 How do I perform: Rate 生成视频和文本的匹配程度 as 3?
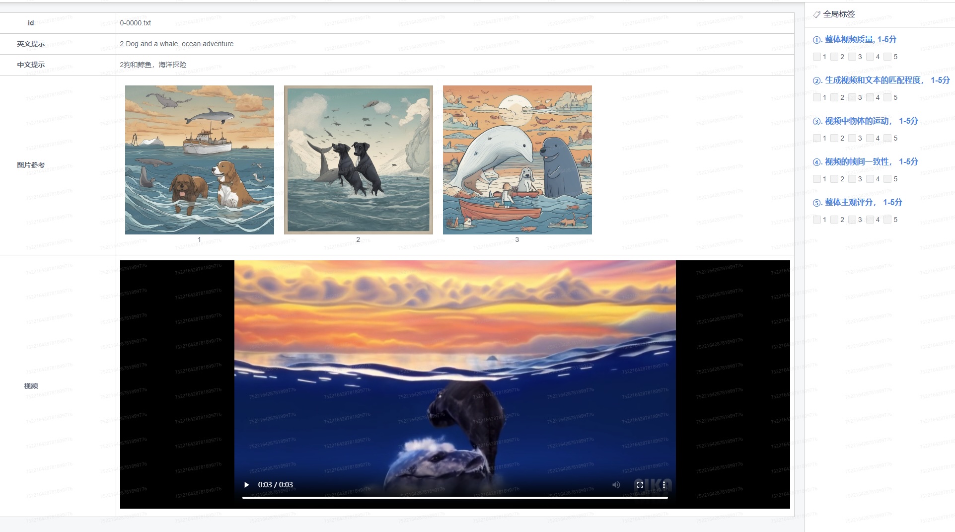pyautogui.click(x=852, y=97)
